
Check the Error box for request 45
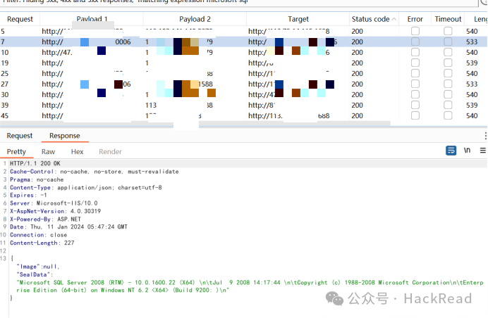tap(415, 115)
